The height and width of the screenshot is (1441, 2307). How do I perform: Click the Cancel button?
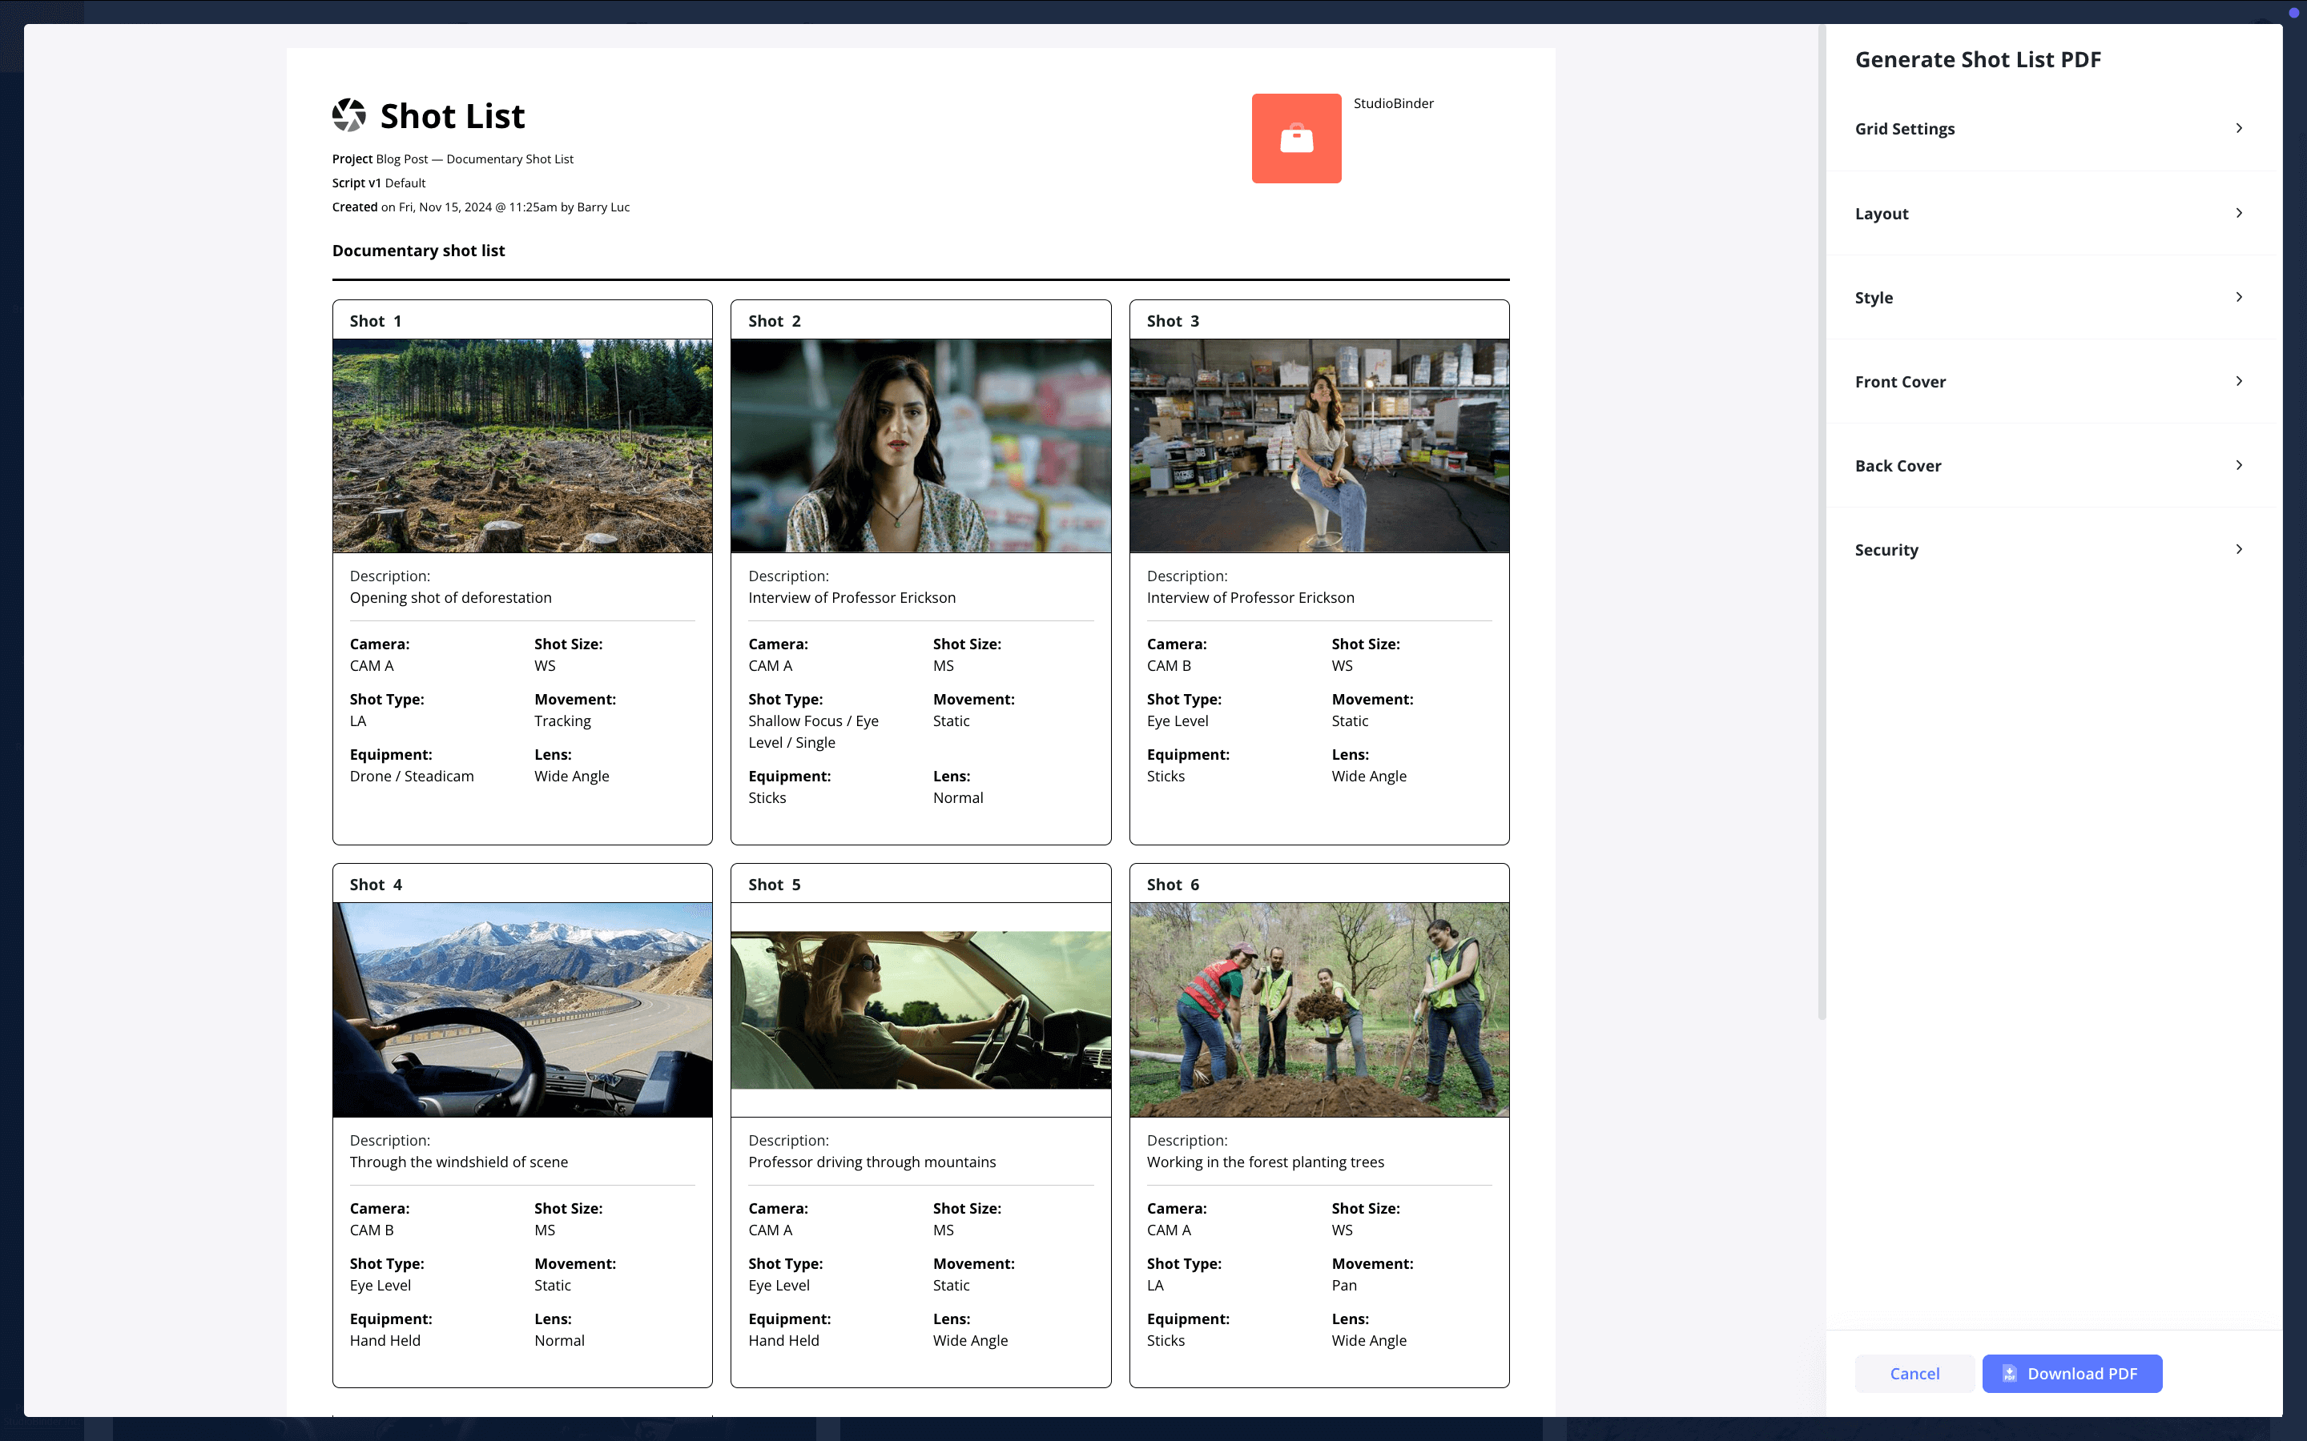[x=1915, y=1373]
